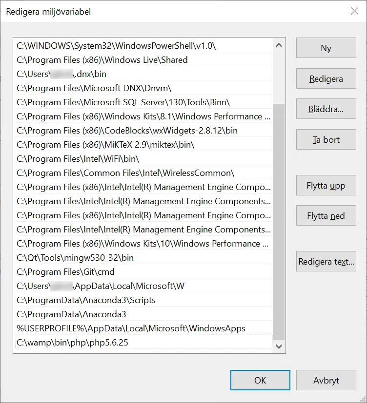This screenshot has width=367, height=403.
Task: Select the C:\wamp\bin\php\php5.6.25 entry
Action: pyautogui.click(x=143, y=343)
